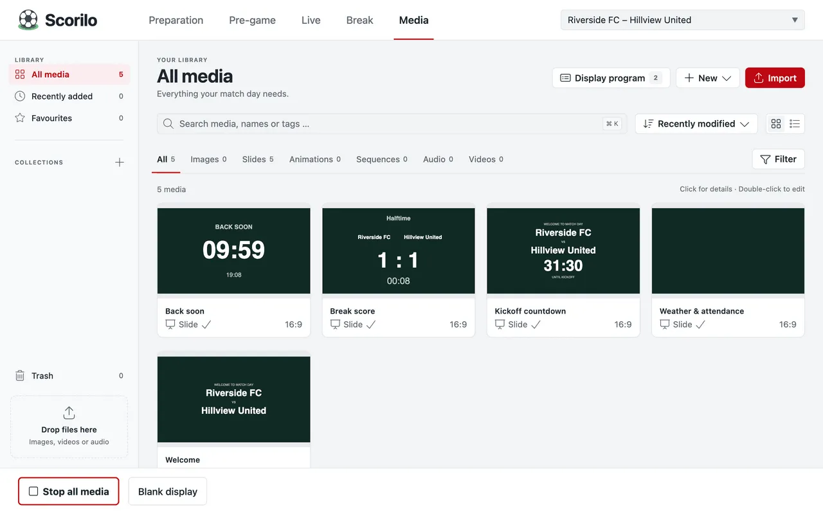The image size is (823, 514).
Task: Select the Sequences filter tab
Action: pyautogui.click(x=382, y=159)
